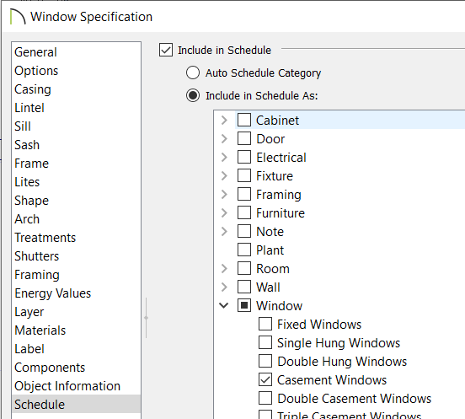This screenshot has height=419, width=465.
Task: Expand the Furniture category chevron
Action: (x=224, y=212)
